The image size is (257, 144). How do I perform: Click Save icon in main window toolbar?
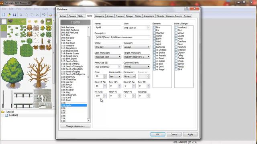(x=14, y=15)
